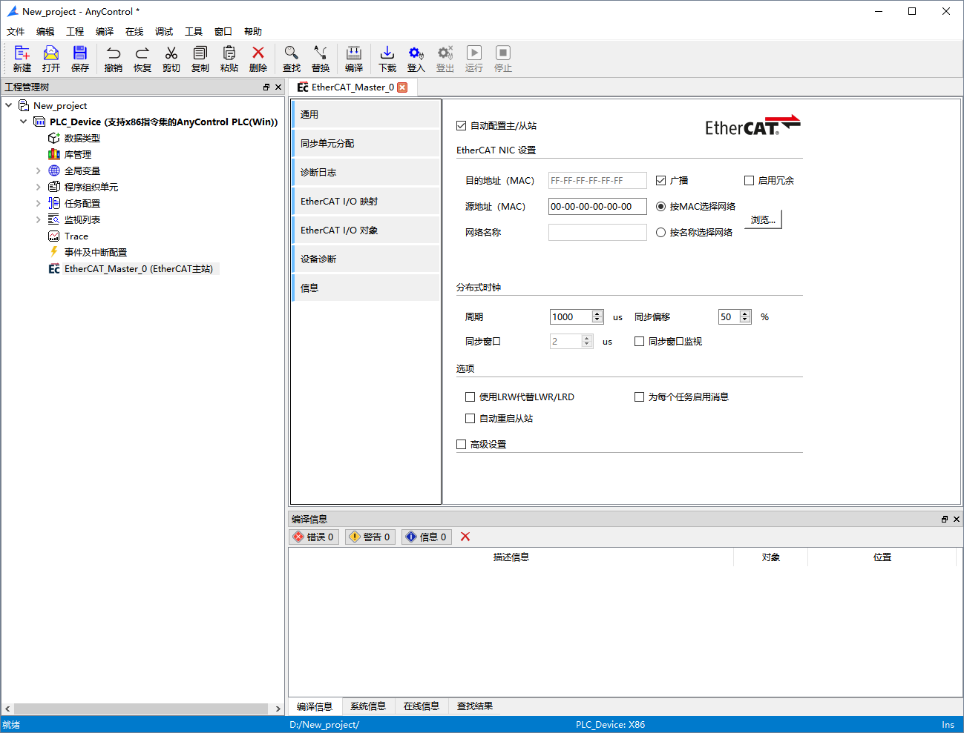Copy with the 复制 toolbar icon

(x=200, y=58)
